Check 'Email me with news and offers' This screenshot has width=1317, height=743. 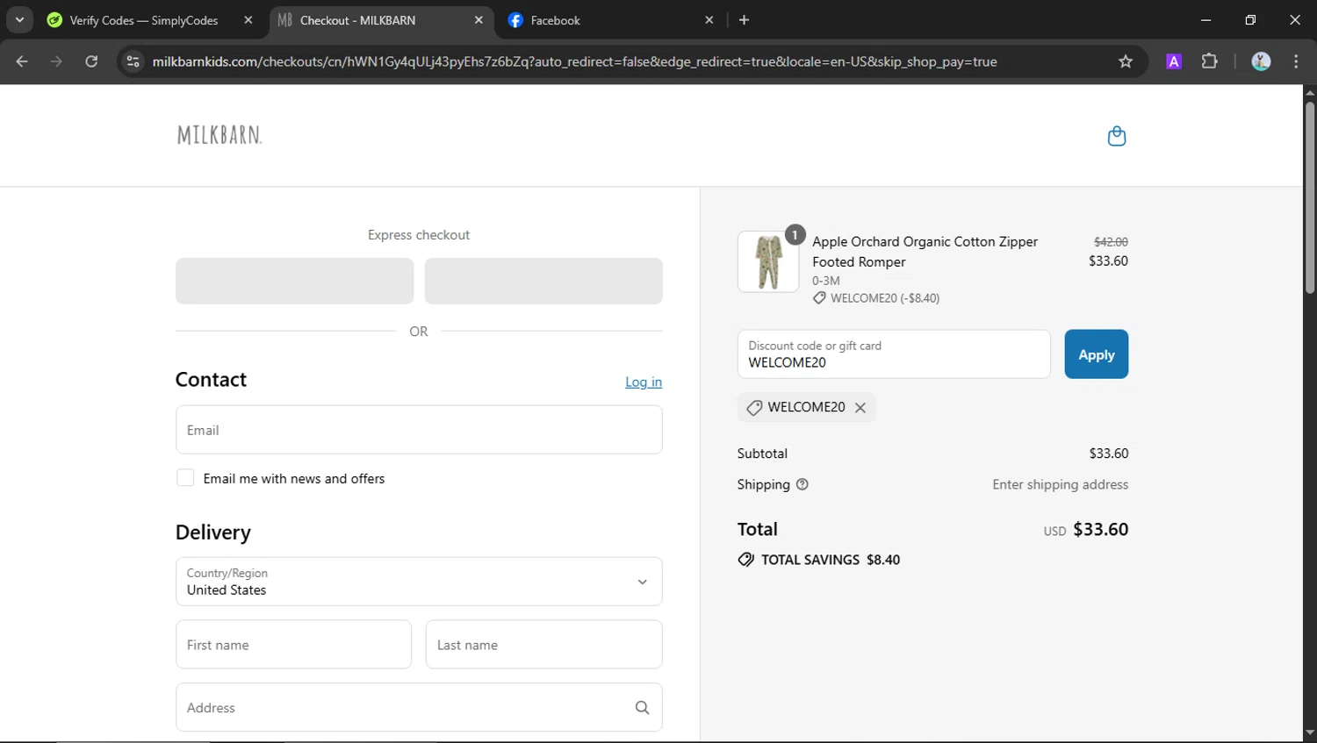pyautogui.click(x=185, y=478)
